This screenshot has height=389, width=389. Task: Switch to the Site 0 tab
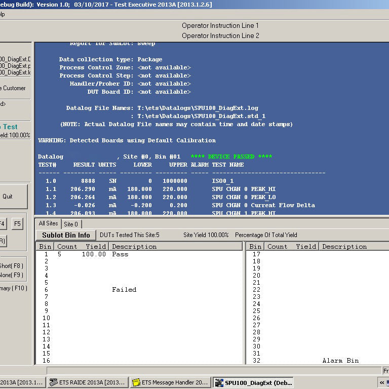[71, 224]
